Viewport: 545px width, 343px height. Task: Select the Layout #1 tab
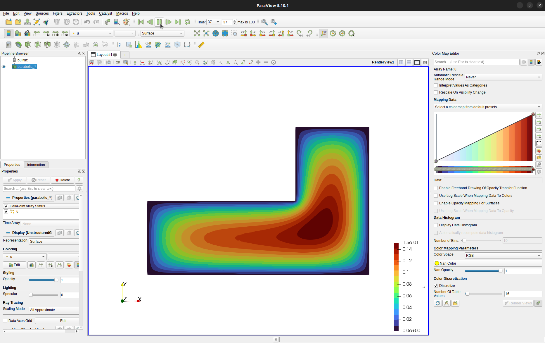point(104,55)
